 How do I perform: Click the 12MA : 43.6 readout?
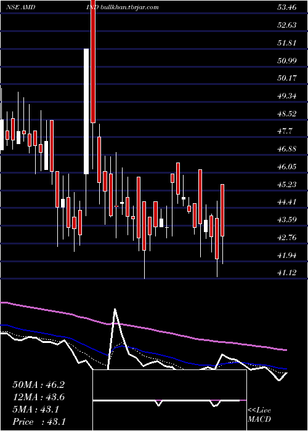coord(38,397)
